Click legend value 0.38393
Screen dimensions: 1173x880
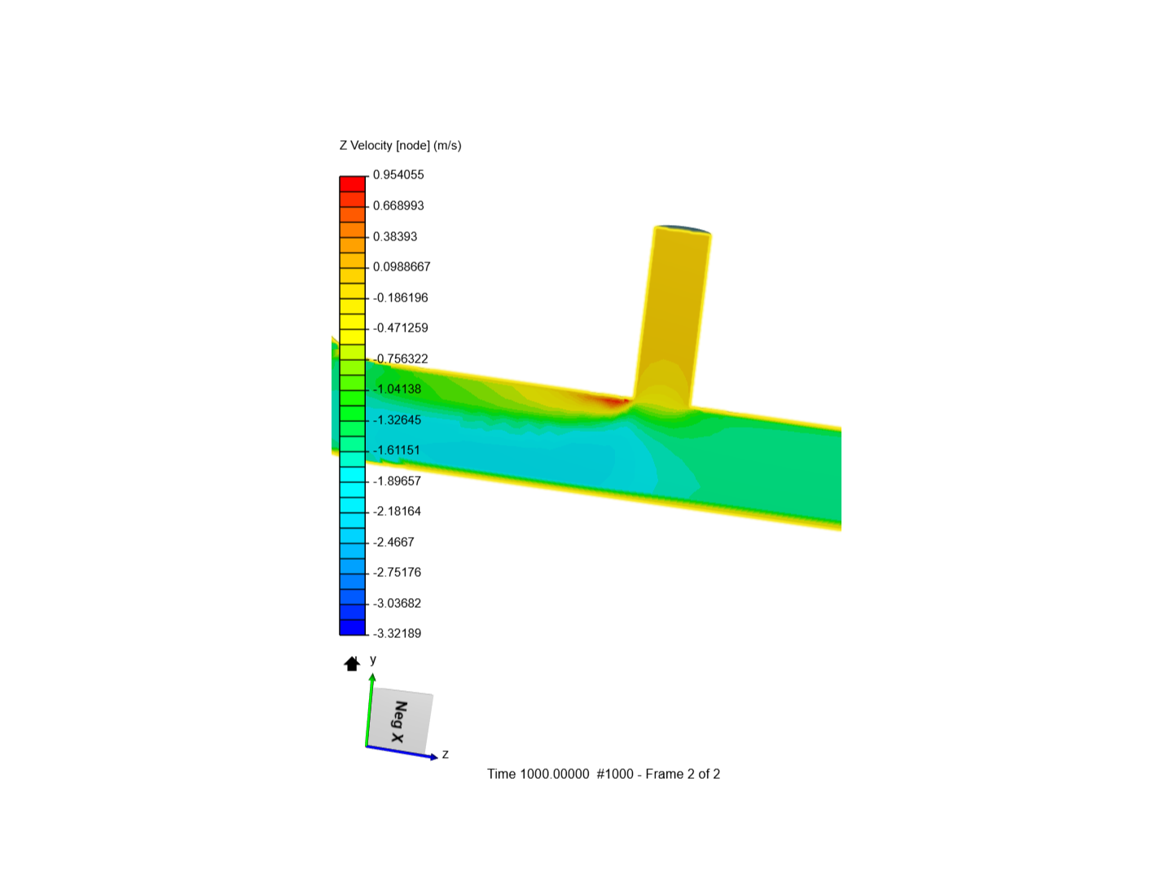[x=395, y=236]
